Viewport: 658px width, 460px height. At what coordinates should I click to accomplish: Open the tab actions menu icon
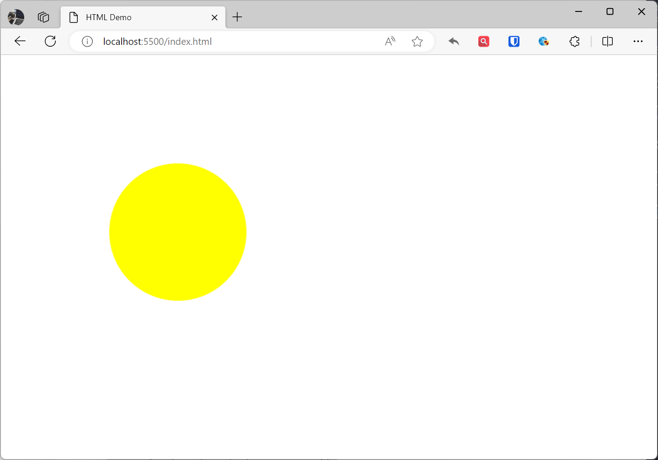[43, 17]
